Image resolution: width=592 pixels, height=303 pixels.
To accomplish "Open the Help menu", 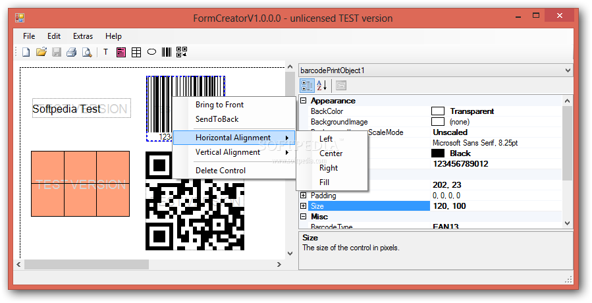I will point(113,36).
